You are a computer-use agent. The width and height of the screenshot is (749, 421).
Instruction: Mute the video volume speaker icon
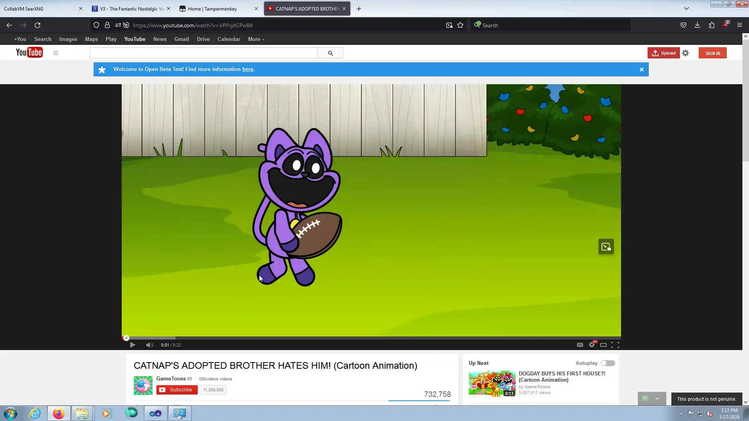click(149, 345)
